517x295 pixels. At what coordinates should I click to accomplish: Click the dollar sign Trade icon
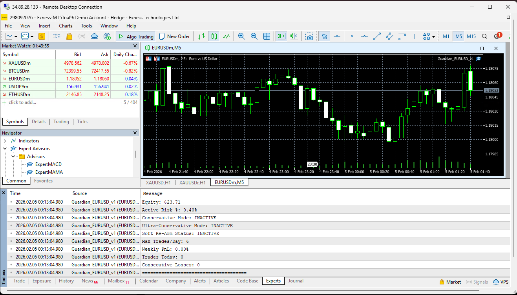point(42,36)
